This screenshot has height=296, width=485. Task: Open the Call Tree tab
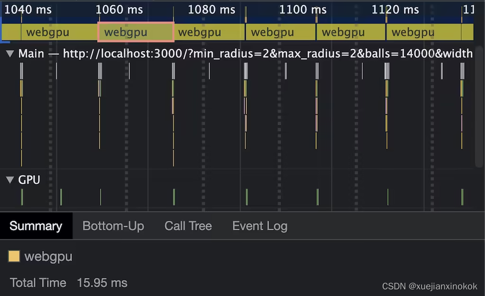tap(188, 226)
